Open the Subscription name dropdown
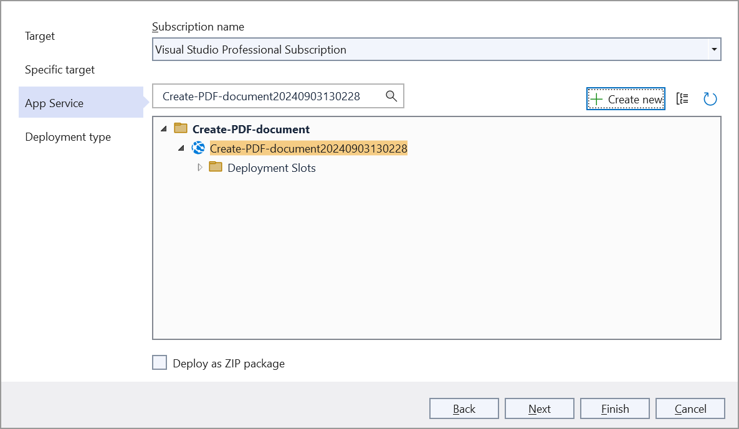Image resolution: width=739 pixels, height=429 pixels. tap(713, 50)
